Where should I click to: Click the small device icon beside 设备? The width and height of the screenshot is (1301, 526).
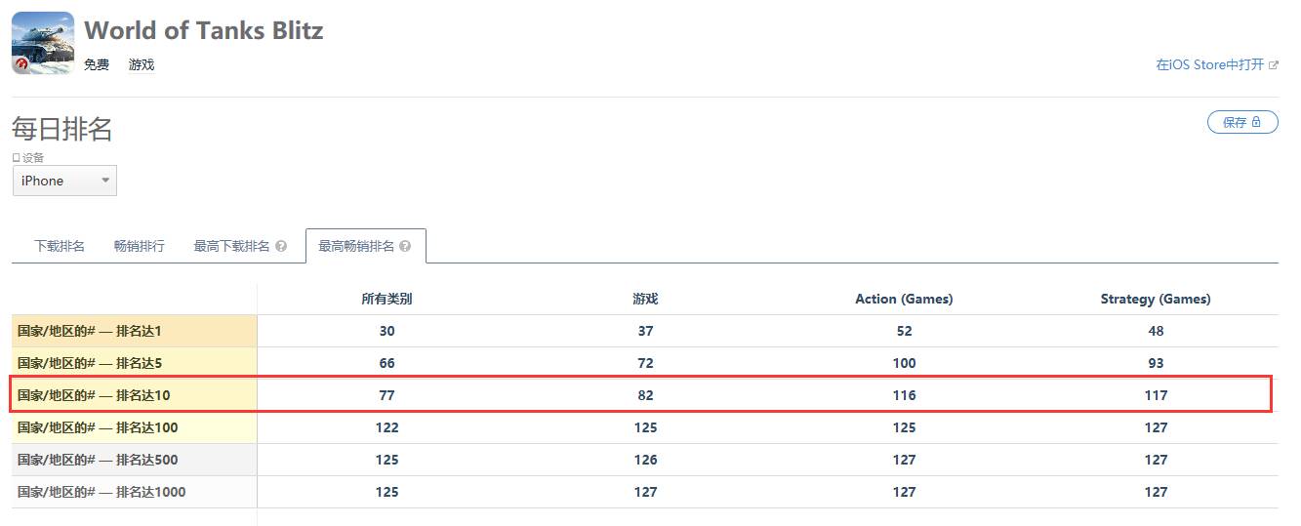[16, 157]
